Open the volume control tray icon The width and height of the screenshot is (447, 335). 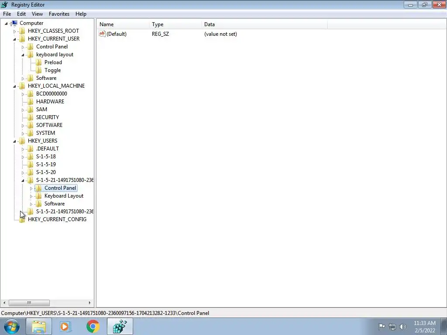[403, 327]
